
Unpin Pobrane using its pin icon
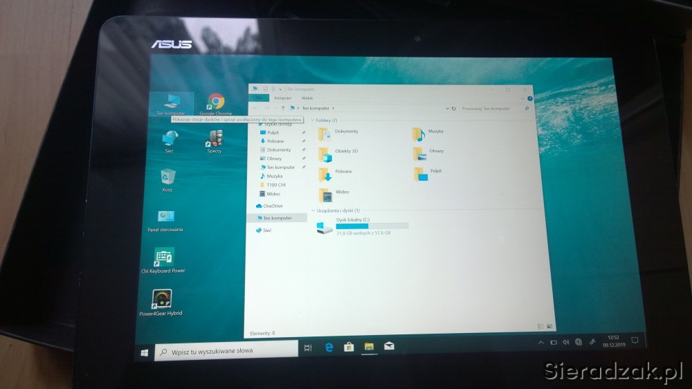pyautogui.click(x=304, y=141)
